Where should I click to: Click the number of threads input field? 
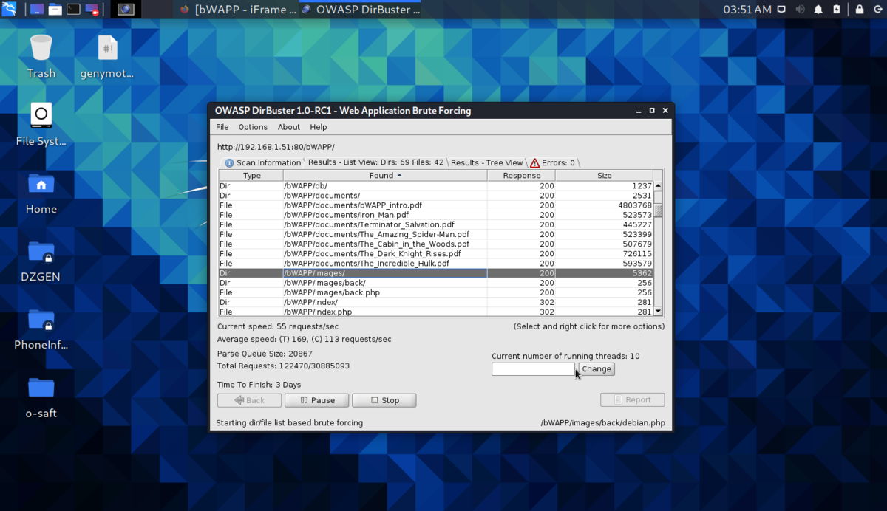533,368
